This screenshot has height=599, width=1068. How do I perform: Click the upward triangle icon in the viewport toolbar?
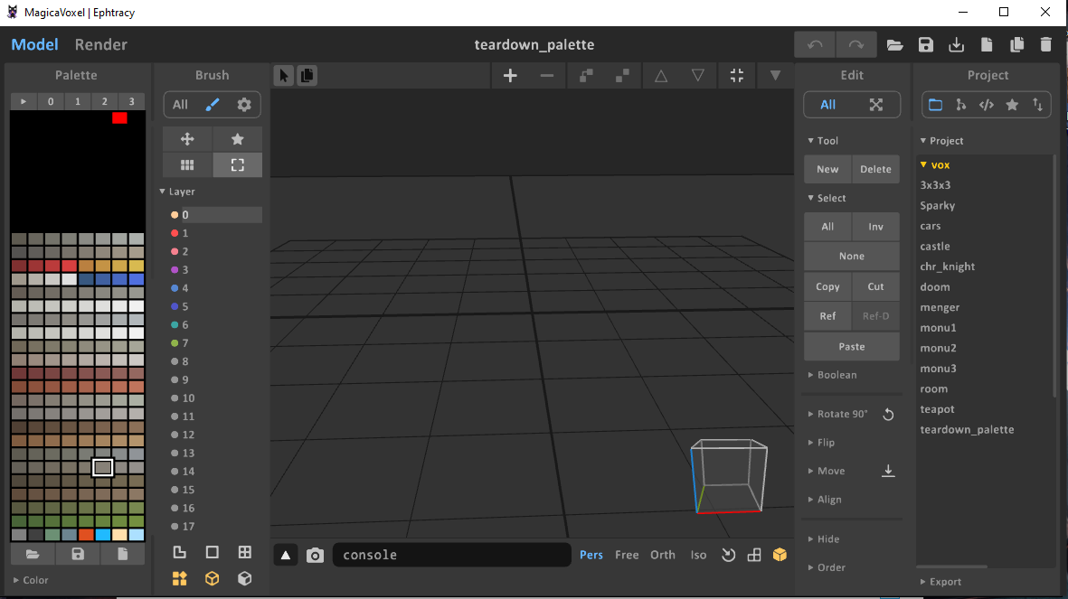coord(661,76)
